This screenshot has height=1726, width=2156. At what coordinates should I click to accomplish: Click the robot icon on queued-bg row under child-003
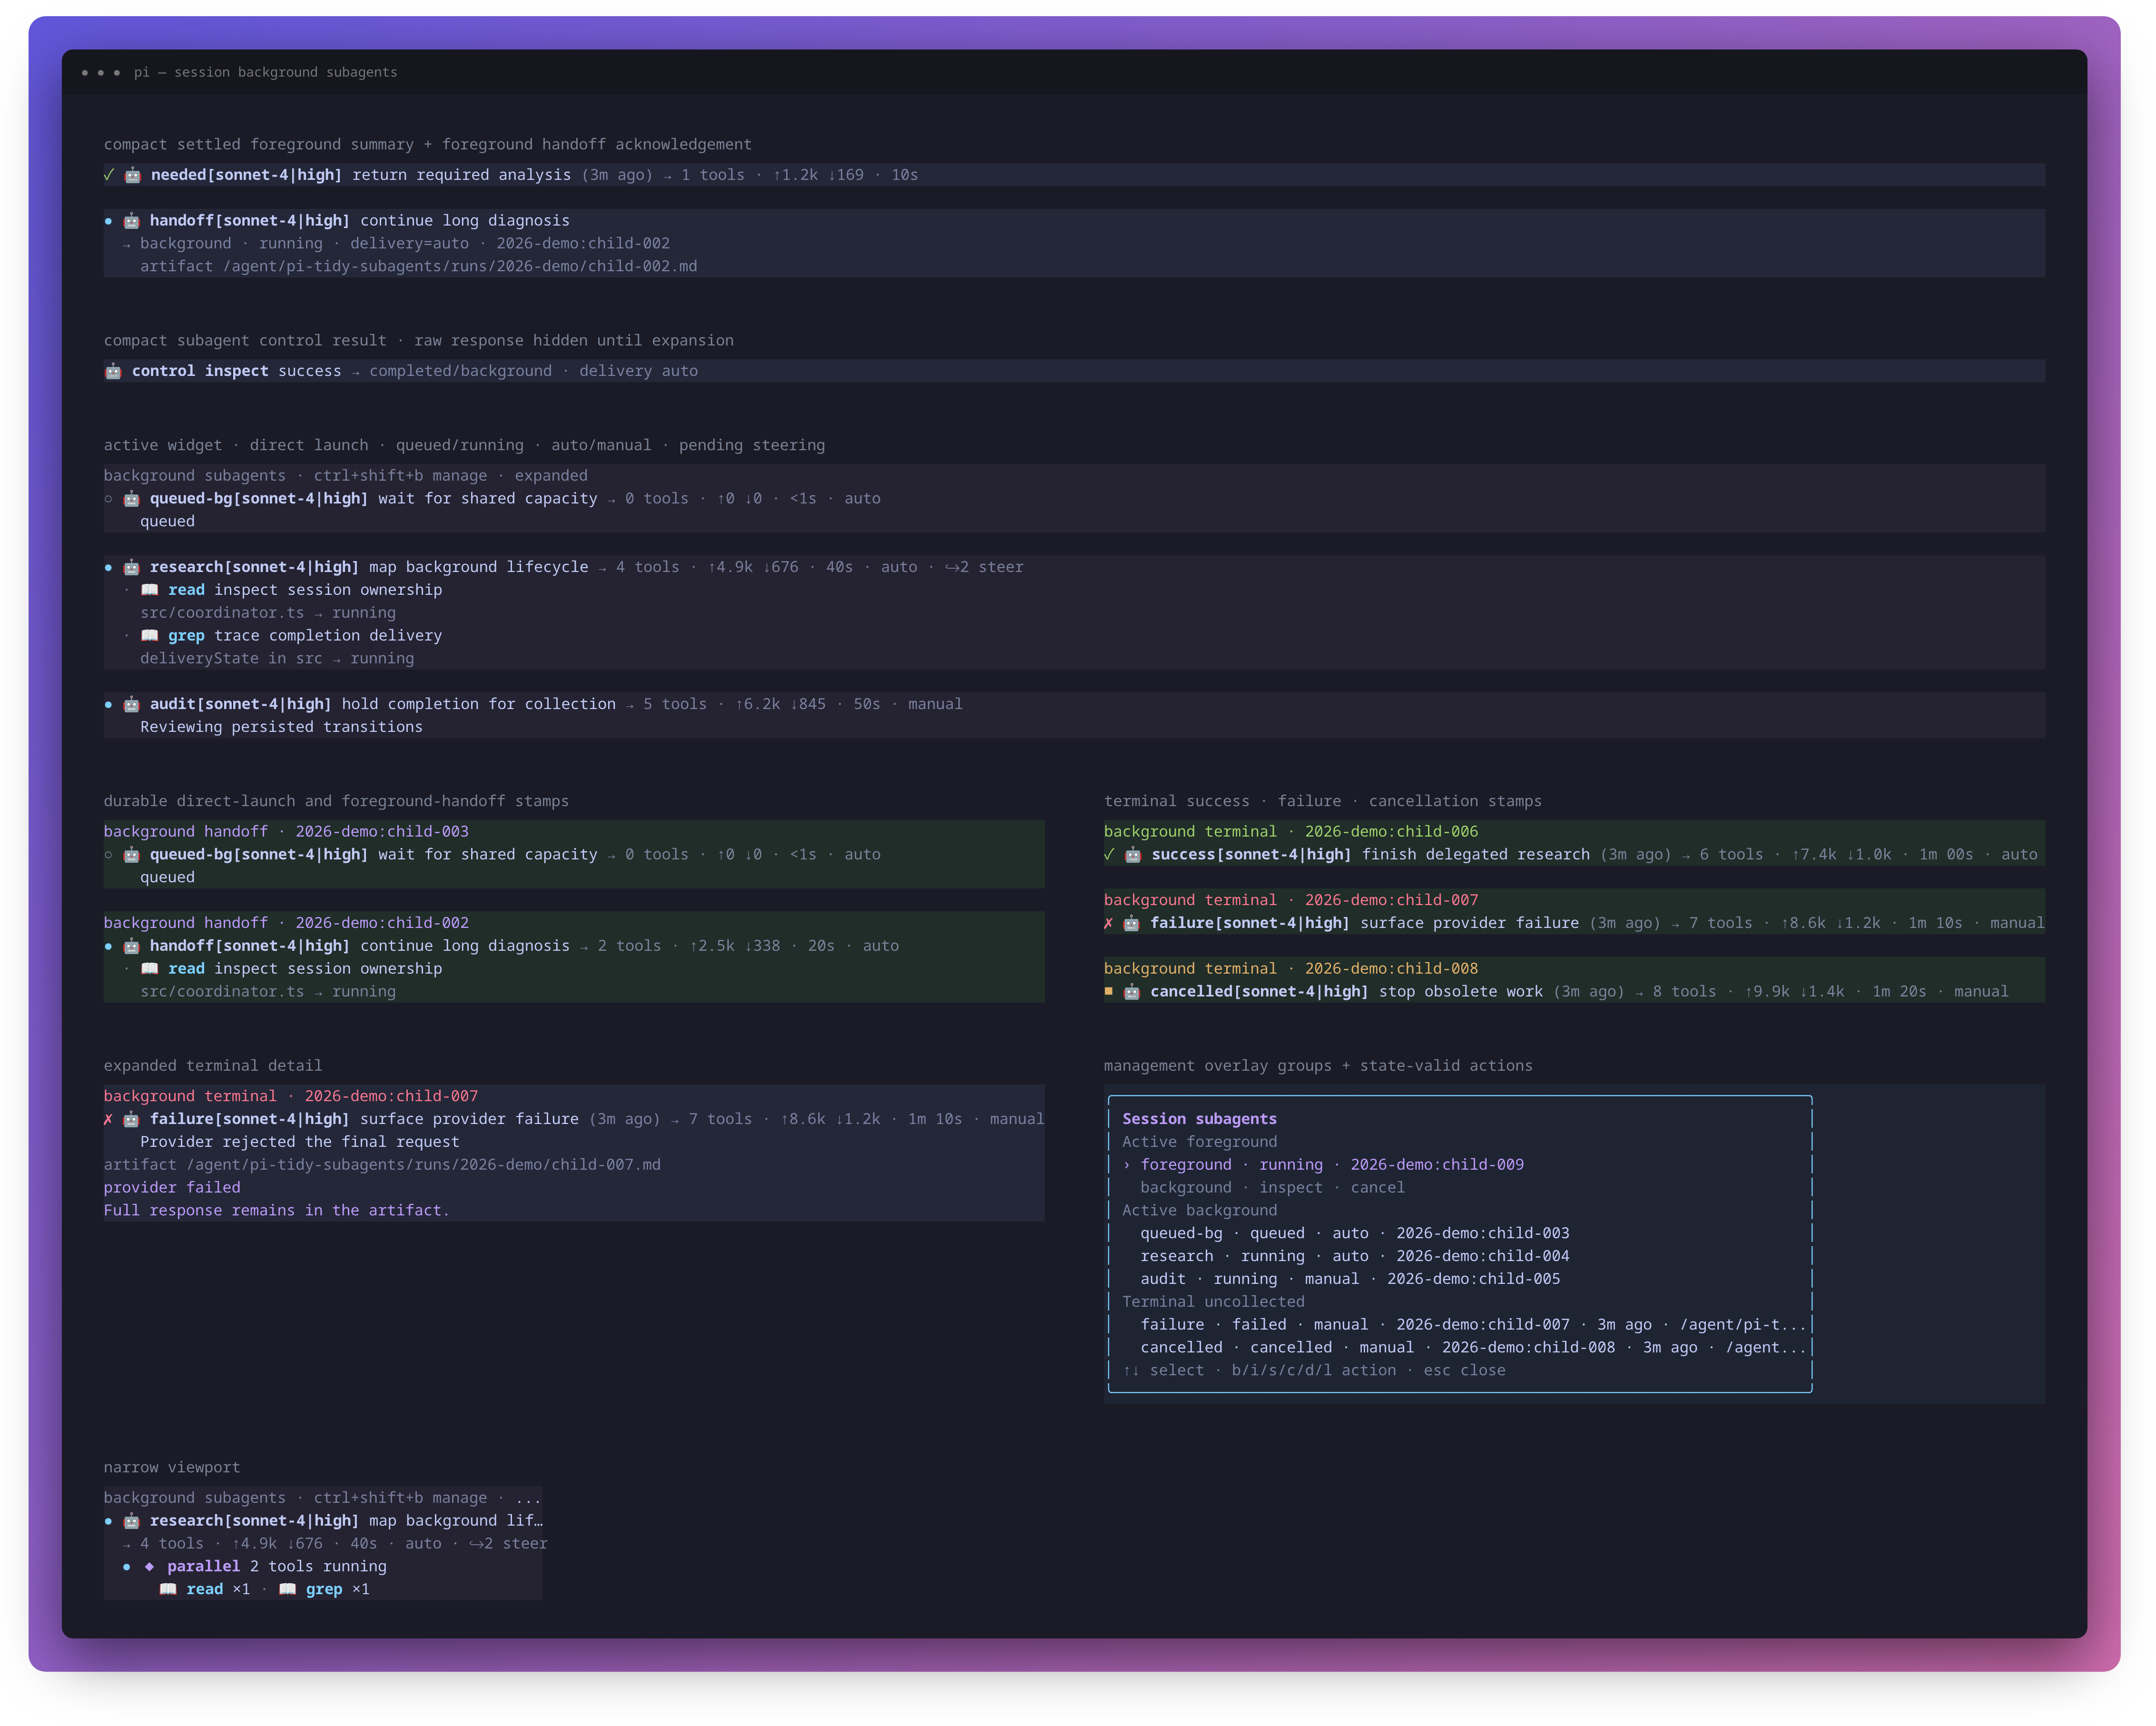[131, 854]
